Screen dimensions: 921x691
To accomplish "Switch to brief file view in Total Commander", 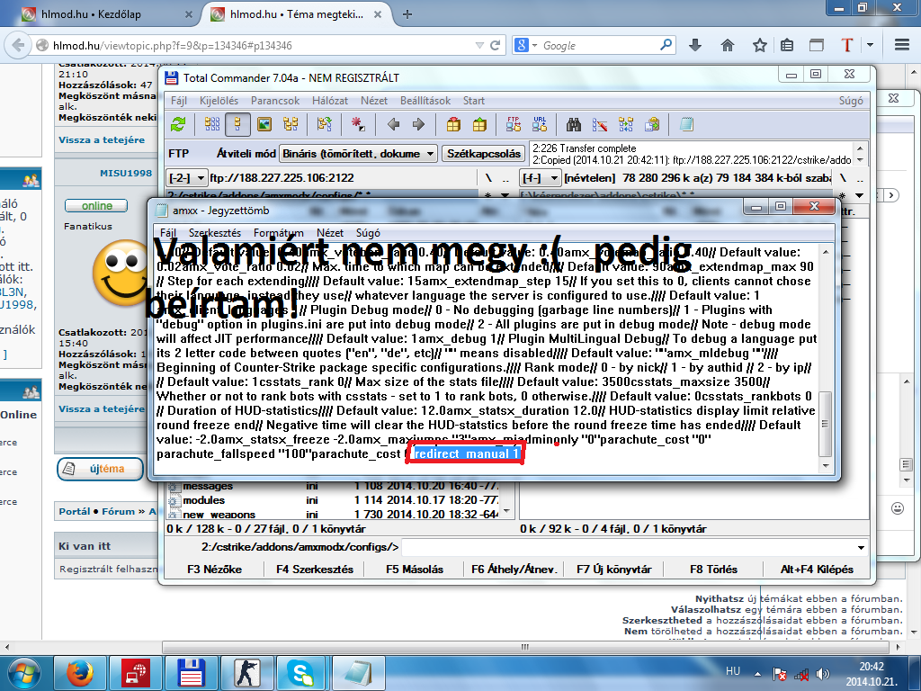I will 212,124.
